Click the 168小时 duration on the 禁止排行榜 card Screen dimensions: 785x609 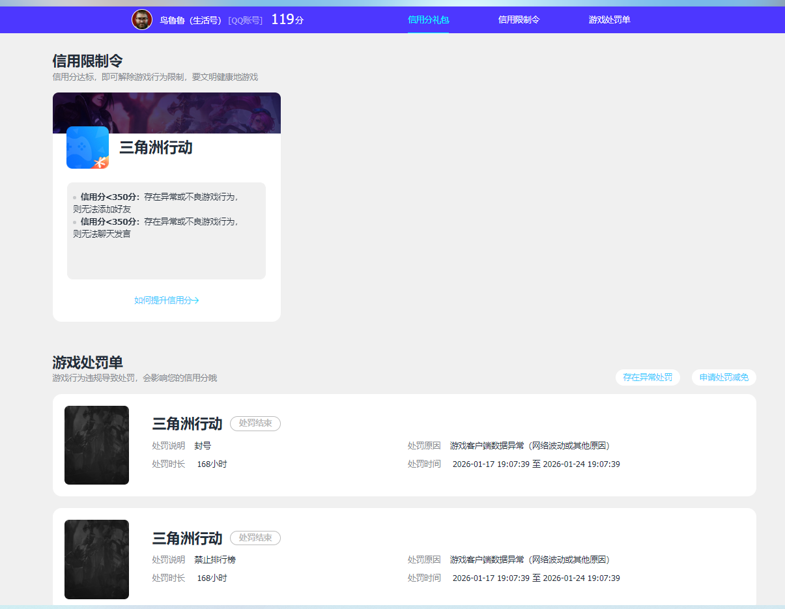pos(212,578)
